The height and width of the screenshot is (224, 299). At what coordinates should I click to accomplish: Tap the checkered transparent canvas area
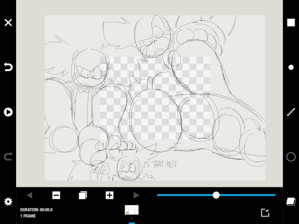coord(155,98)
